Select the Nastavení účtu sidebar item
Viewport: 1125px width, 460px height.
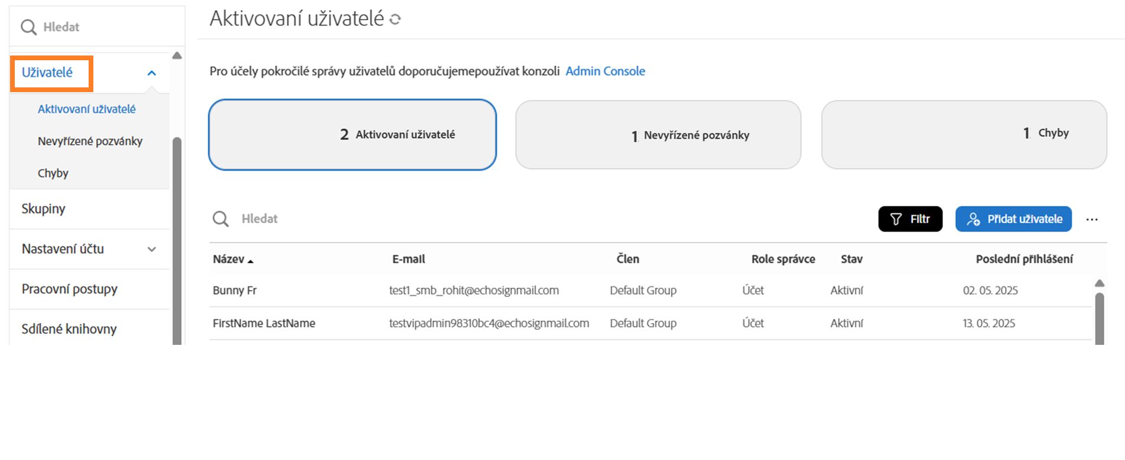point(63,249)
